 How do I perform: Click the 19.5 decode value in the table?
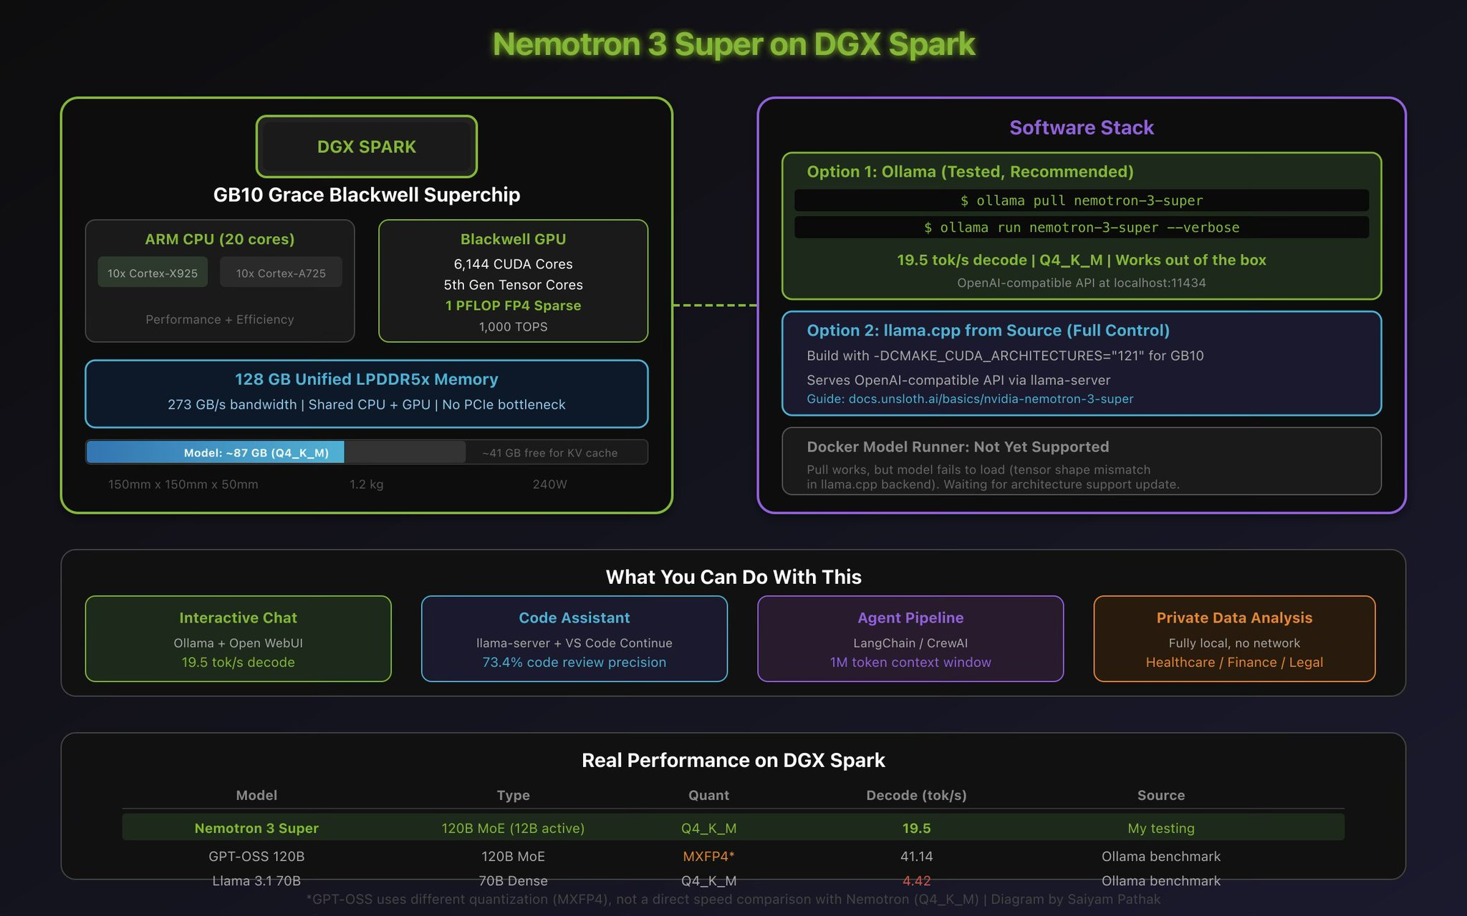pos(916,828)
